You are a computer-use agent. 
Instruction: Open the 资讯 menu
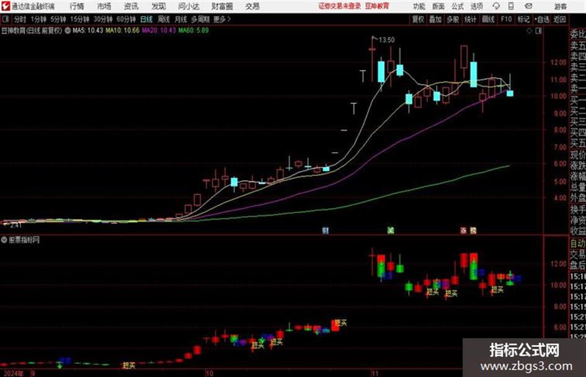131,6
